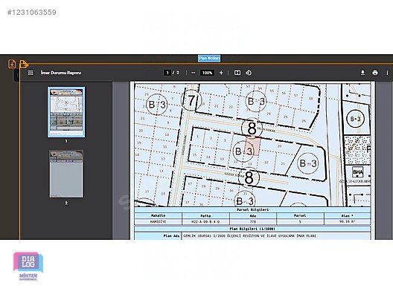Click the 100% zoom level field
Screen dimensions: 393x294
click(x=207, y=73)
